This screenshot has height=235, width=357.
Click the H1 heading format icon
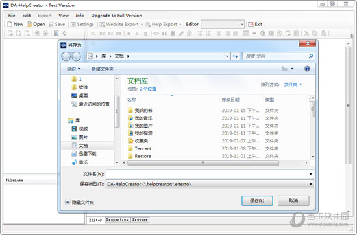[93, 34]
